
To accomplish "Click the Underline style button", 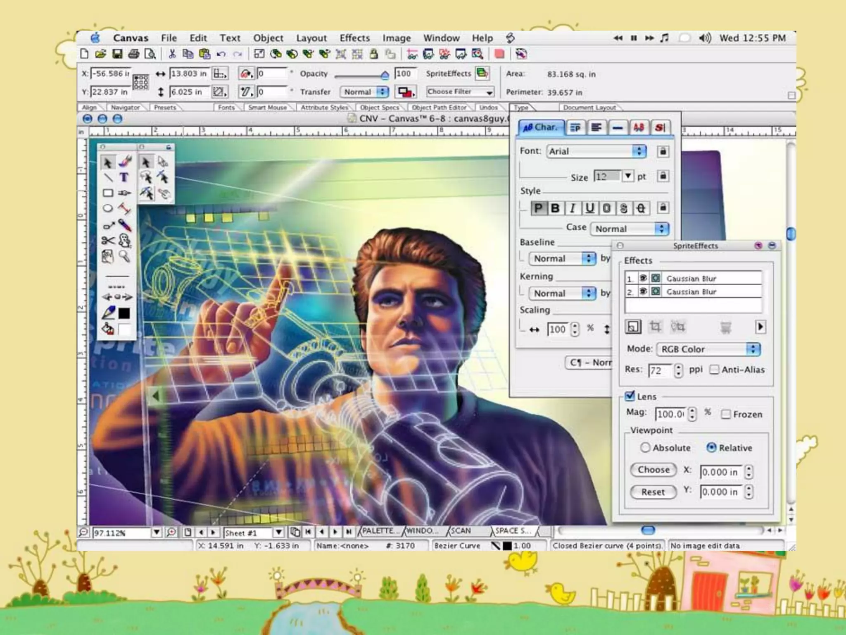I will pos(589,208).
